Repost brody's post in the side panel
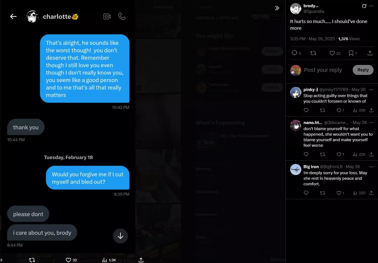378x263 pixels. (x=313, y=53)
